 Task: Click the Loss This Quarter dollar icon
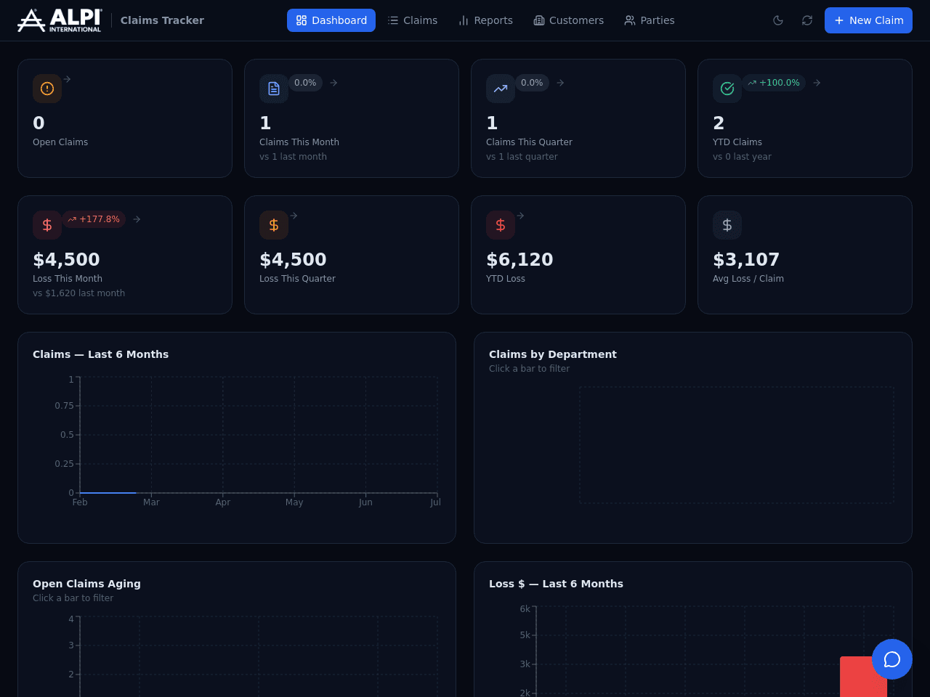tap(274, 225)
